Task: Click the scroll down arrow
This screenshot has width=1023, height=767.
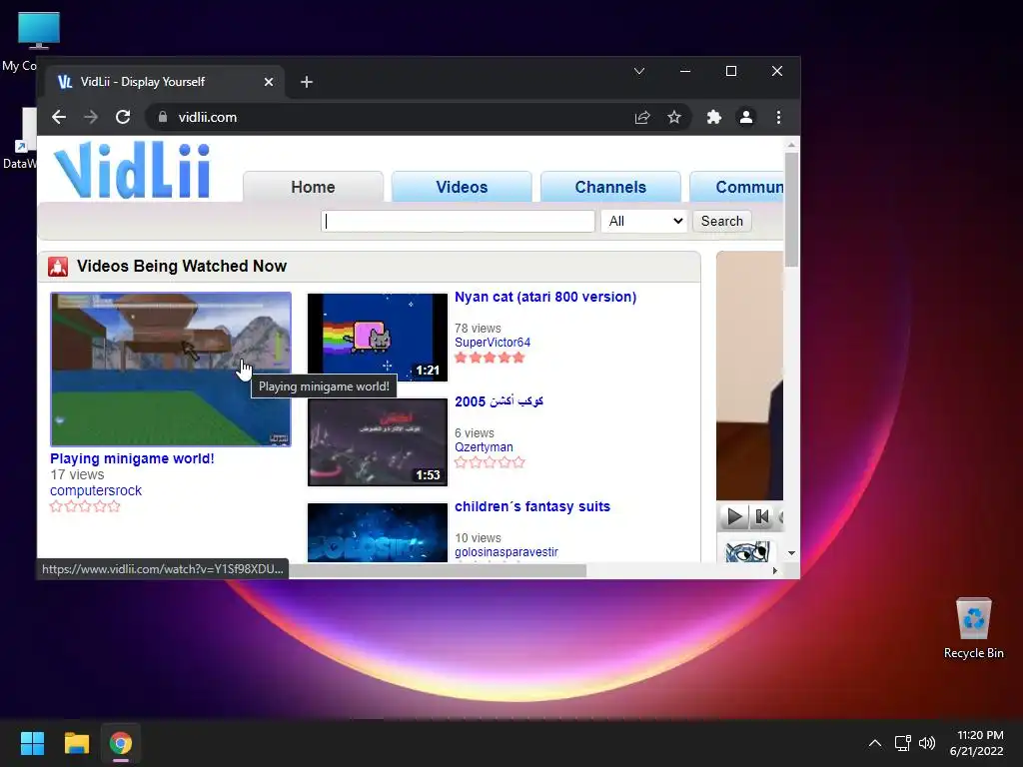Action: [x=791, y=553]
